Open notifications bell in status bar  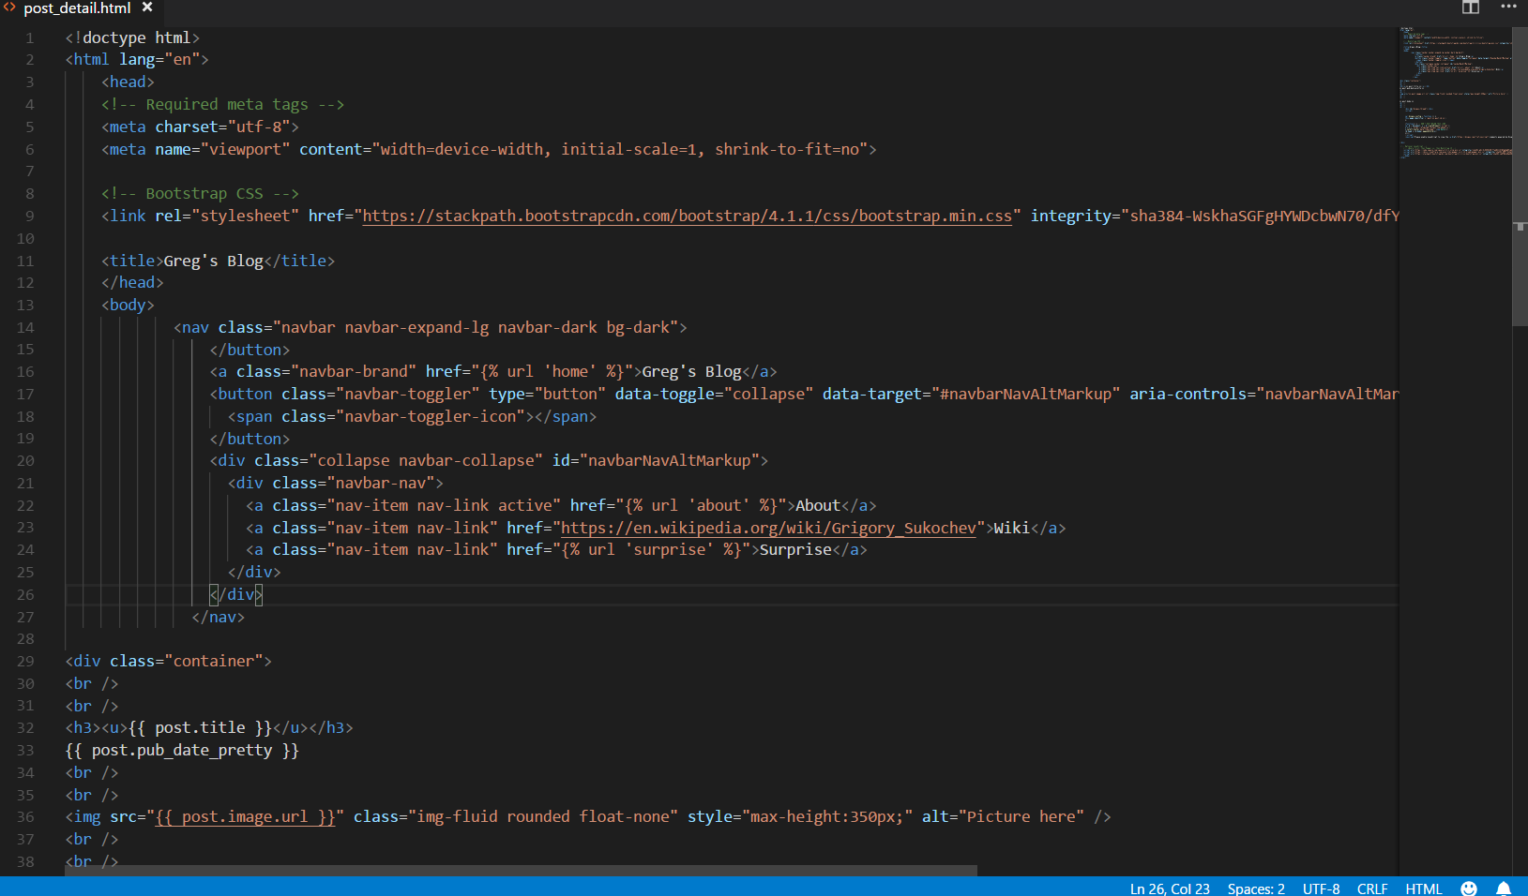click(x=1504, y=889)
